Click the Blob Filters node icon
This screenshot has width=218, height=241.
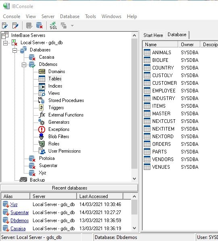[42, 137]
